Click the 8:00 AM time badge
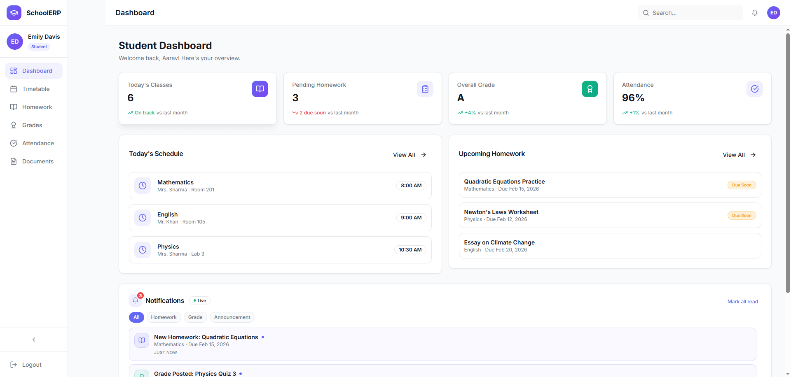Screen dimensions: 791x377 coord(411,186)
